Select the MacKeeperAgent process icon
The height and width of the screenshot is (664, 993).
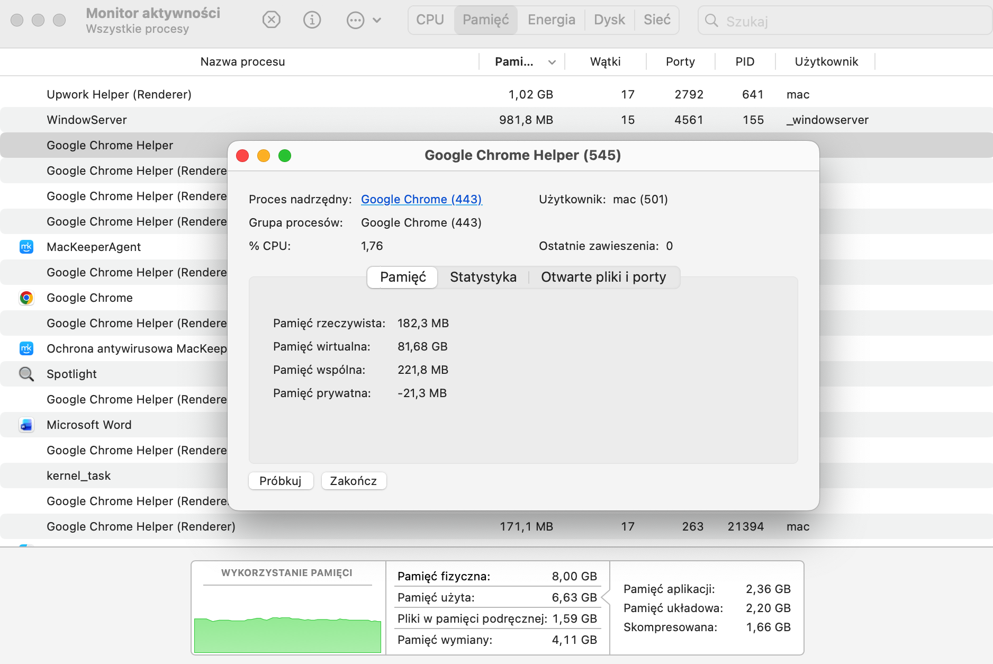point(26,247)
